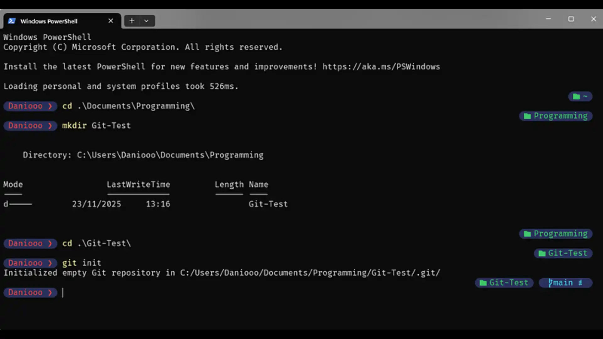
Task: Click the mkdir Git-Test command text
Action: pyautogui.click(x=96, y=126)
